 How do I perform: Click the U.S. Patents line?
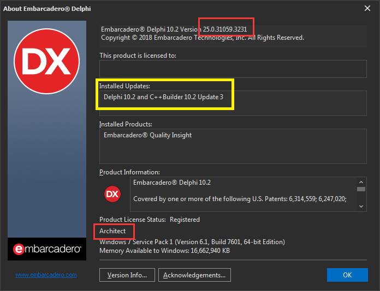pyautogui.click(x=240, y=199)
